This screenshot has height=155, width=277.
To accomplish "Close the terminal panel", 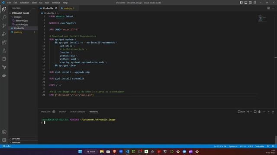I will point(273,112).
